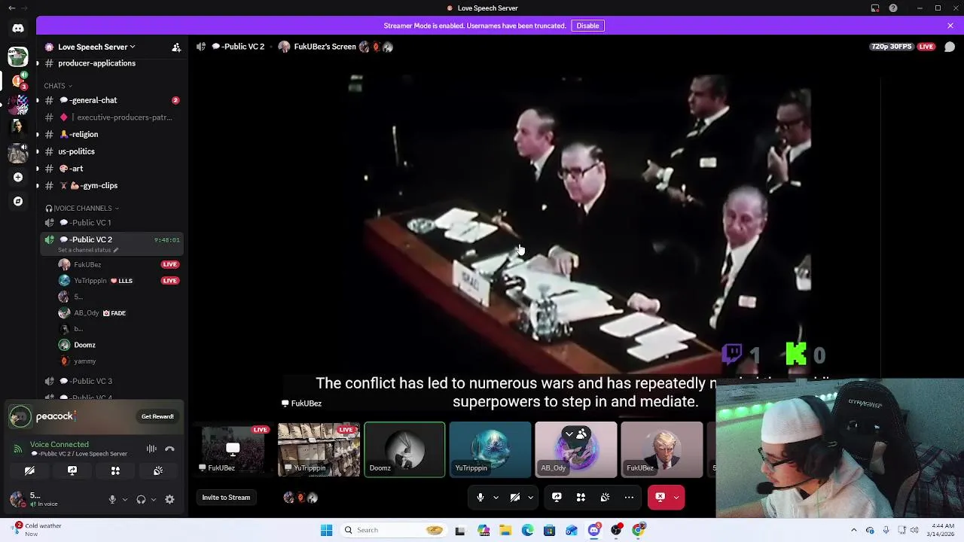This screenshot has height=542, width=964.
Task: Open the Discover servers compass icon
Action: [x=18, y=201]
